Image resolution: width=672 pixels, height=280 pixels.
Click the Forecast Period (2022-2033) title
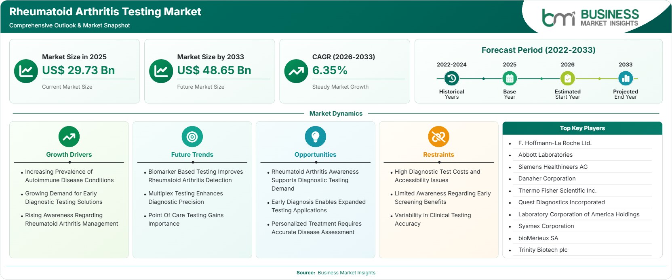(539, 50)
